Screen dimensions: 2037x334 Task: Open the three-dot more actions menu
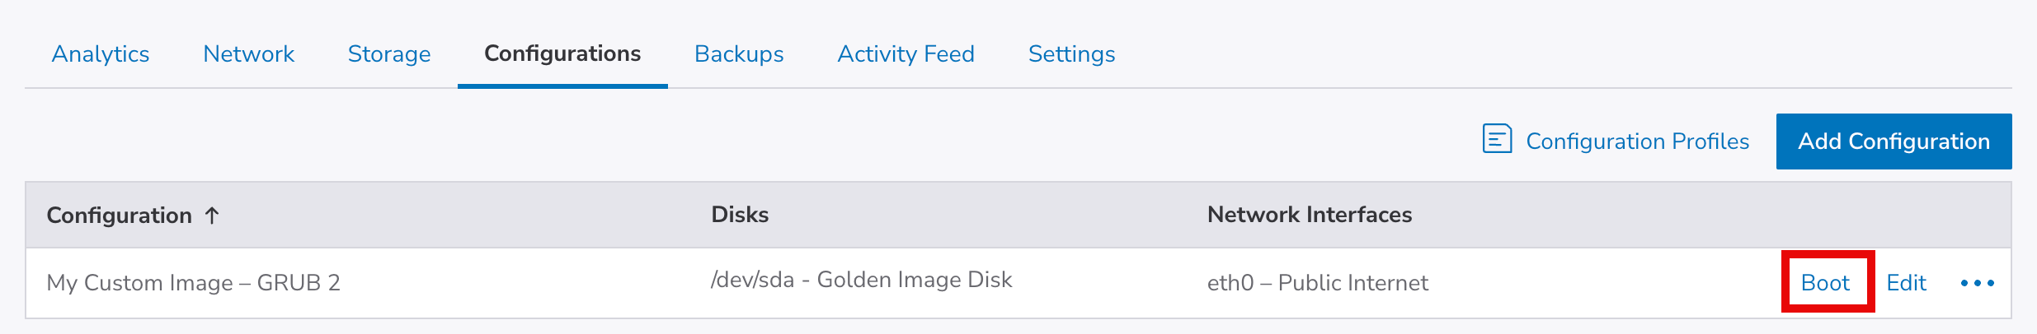point(1977,283)
